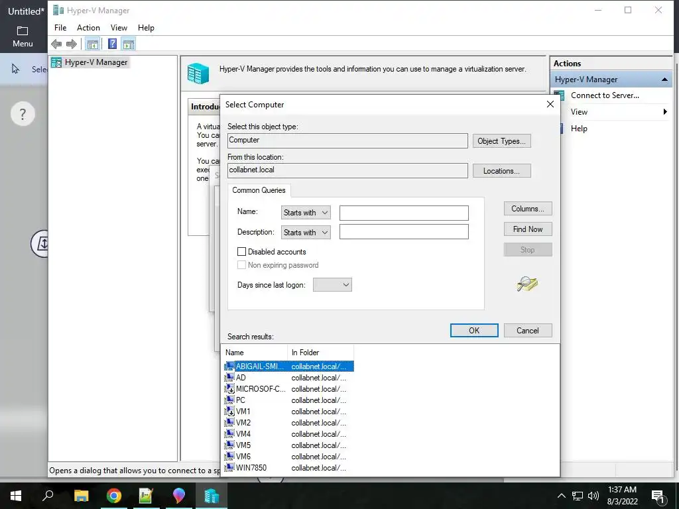Open the Description 'Starts with' dropdown
679x509 pixels.
click(x=306, y=233)
